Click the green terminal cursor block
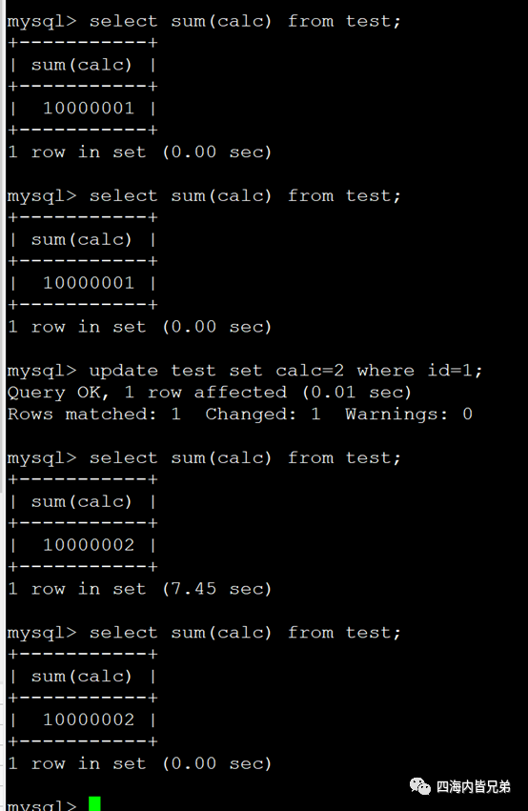Image resolution: width=528 pixels, height=811 pixels. 94,803
